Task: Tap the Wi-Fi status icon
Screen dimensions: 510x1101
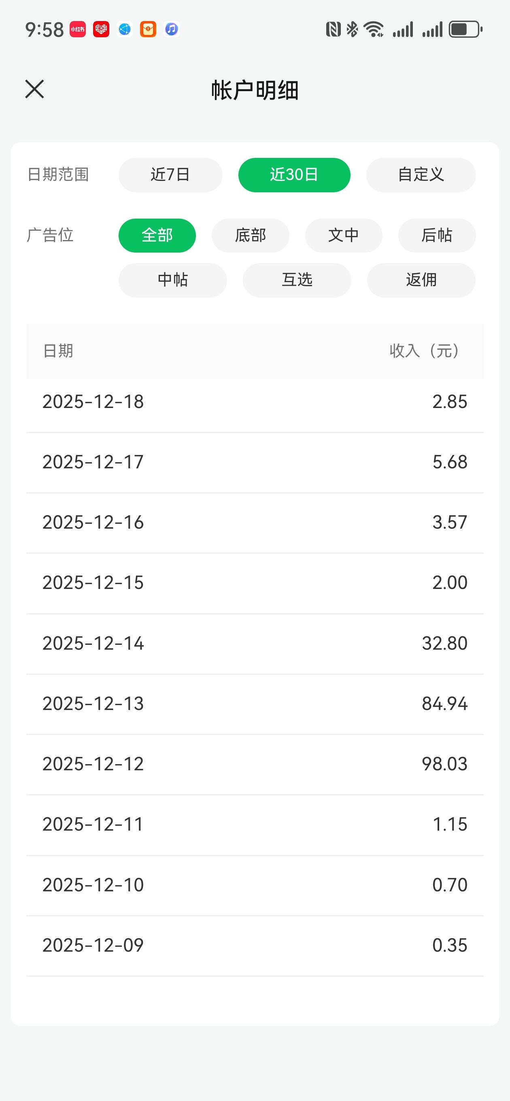Action: click(373, 30)
